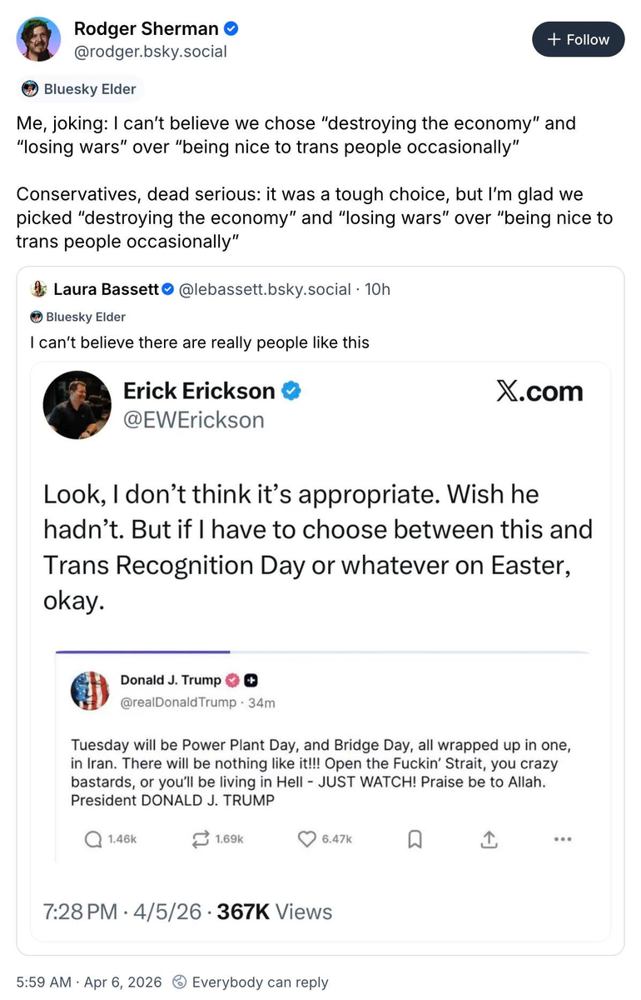Open the Bluesky Elder badge under Rodger Sherman

pyautogui.click(x=80, y=88)
